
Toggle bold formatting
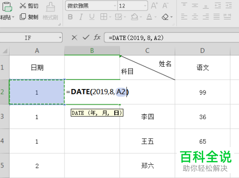point(70,17)
